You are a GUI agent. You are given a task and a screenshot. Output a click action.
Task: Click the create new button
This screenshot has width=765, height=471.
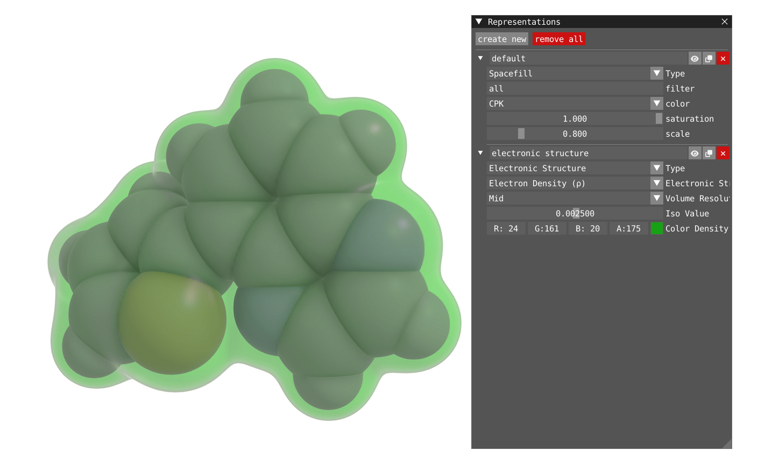[x=501, y=39]
